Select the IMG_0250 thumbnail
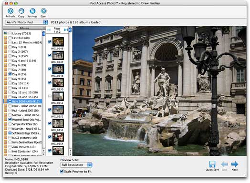The width and height of the screenshot is (250, 183). pyautogui.click(x=58, y=82)
